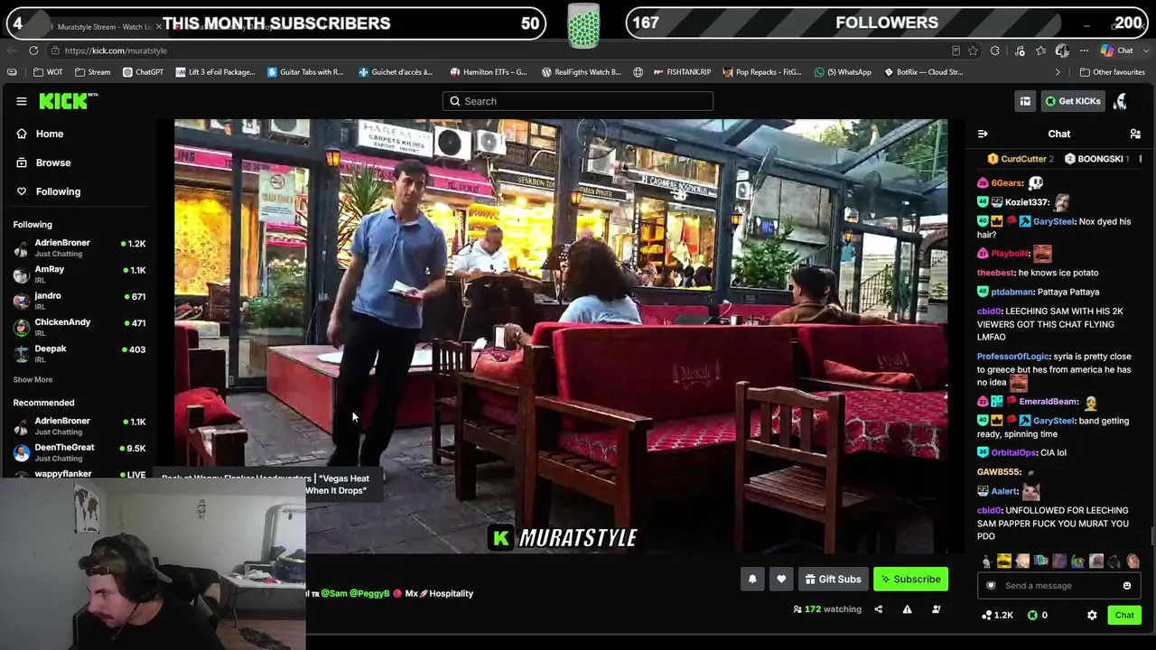
Task: Open the RealFigths Watch bookmark
Action: pos(582,72)
